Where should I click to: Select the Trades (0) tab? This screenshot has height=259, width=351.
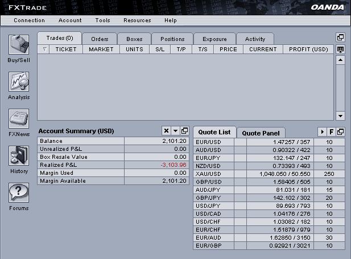point(60,38)
